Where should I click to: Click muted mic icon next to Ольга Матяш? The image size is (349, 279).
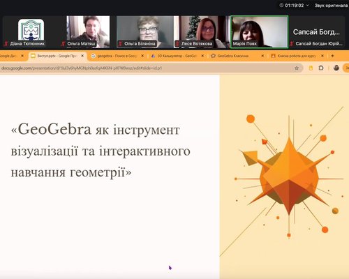(x=63, y=43)
